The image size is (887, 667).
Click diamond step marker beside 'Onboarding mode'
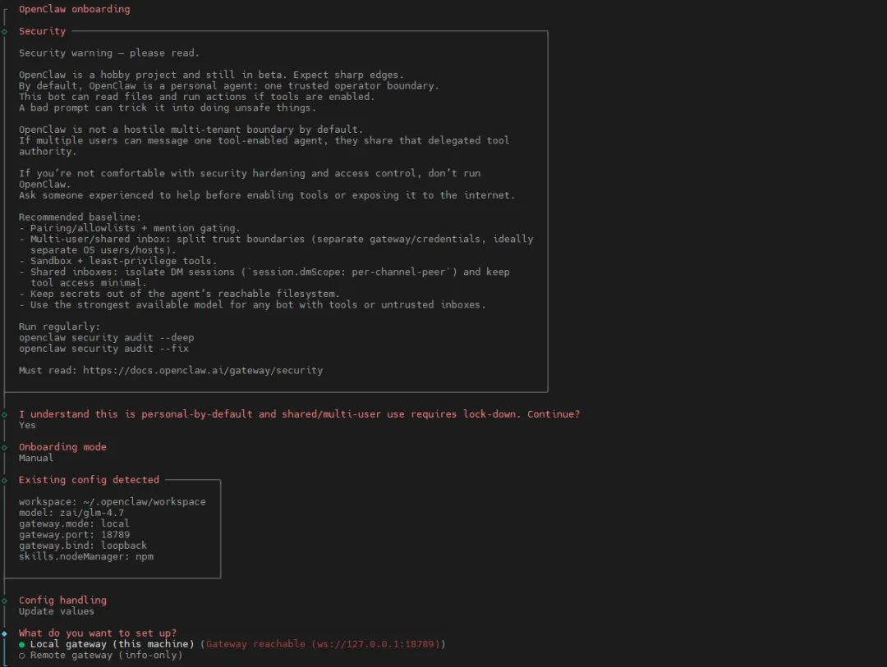[5, 448]
